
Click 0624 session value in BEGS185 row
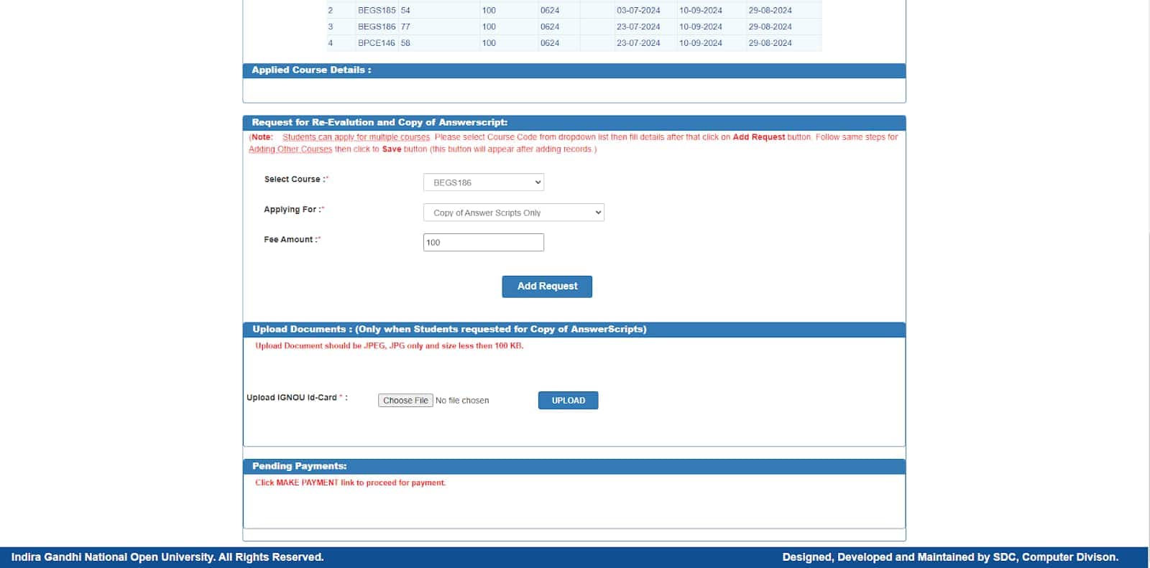tap(550, 10)
